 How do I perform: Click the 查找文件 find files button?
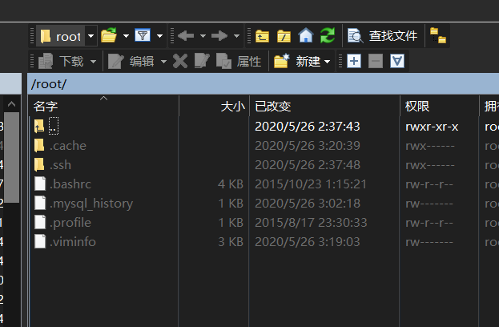point(383,35)
